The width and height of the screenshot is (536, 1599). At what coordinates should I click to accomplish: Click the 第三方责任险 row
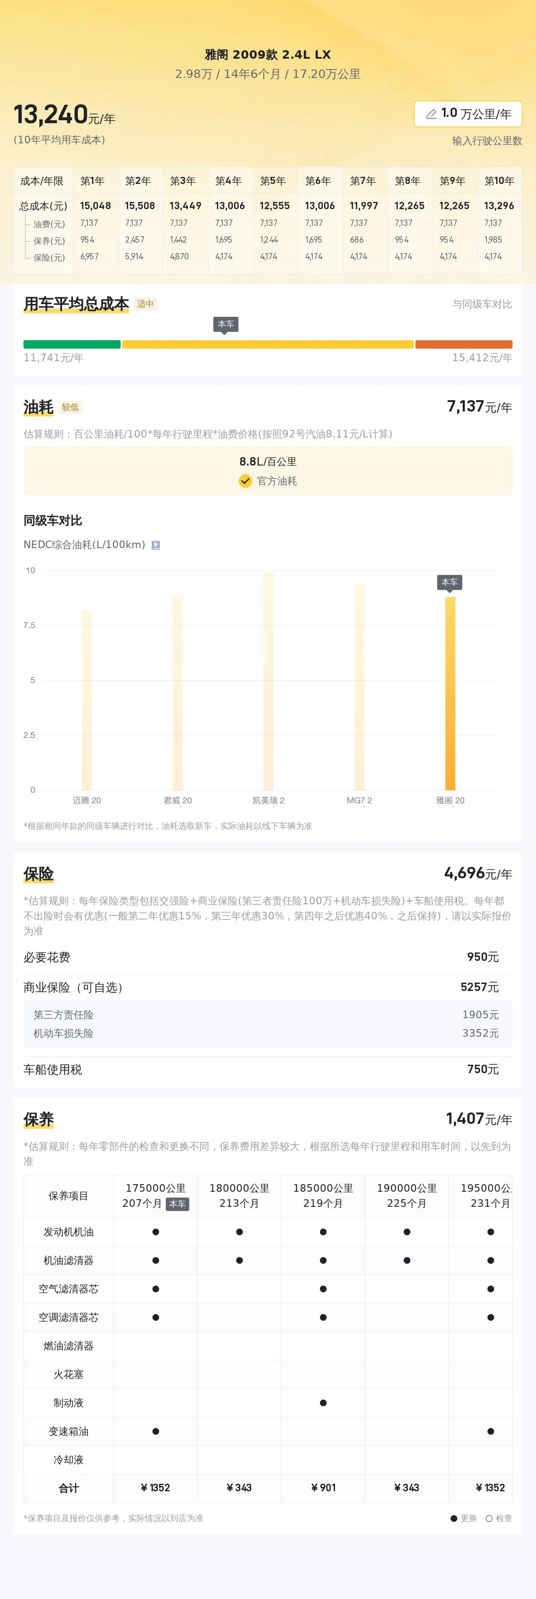click(268, 1015)
